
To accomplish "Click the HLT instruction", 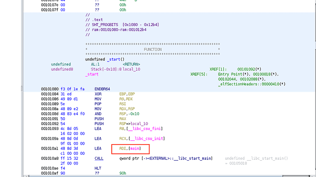I will point(98,168).
